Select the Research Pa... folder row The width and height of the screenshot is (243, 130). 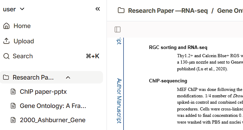coord(51,77)
